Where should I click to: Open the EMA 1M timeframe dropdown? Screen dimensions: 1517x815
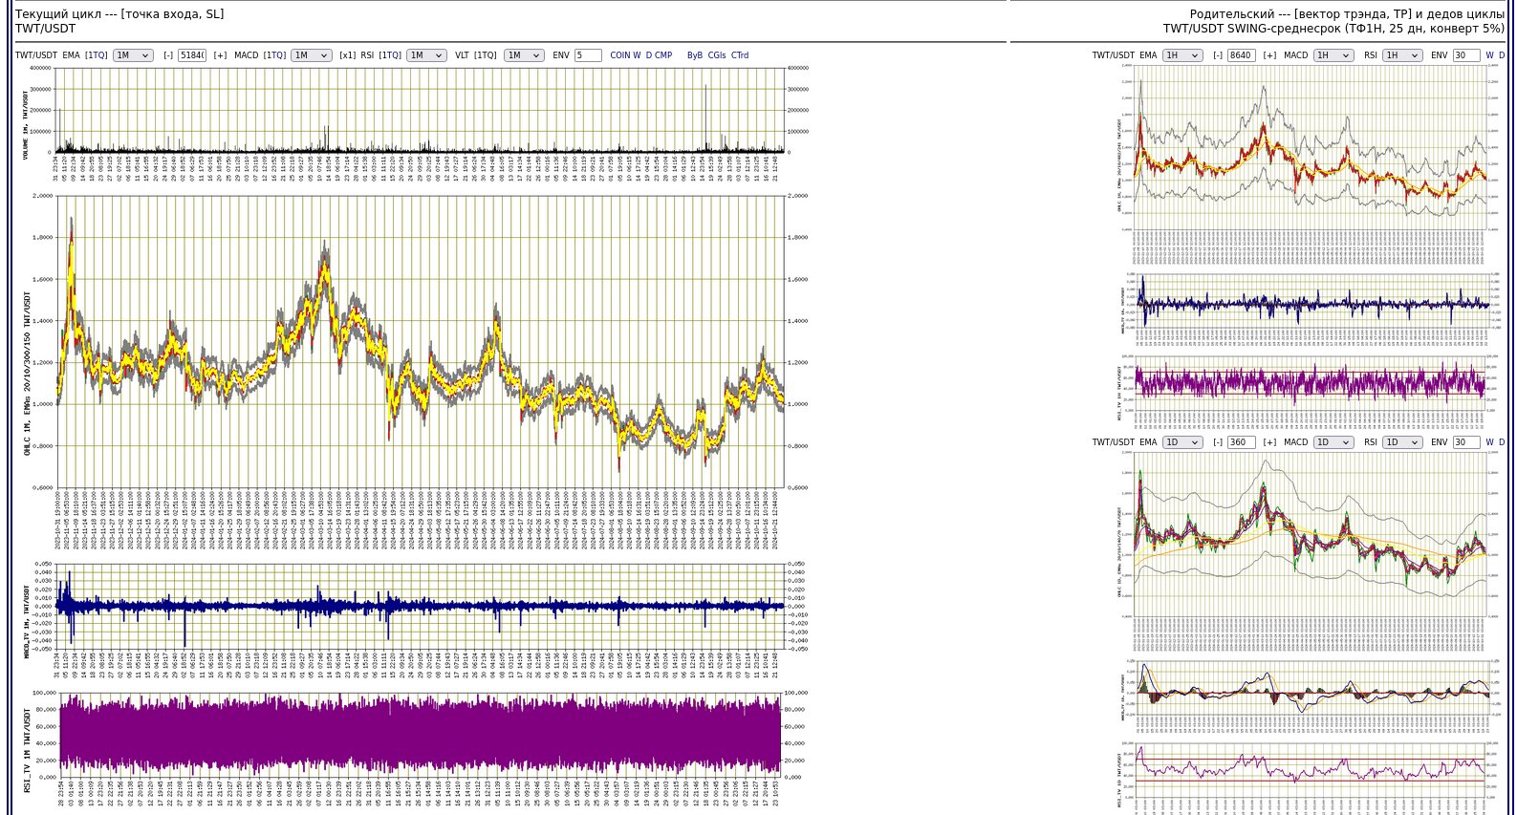133,55
